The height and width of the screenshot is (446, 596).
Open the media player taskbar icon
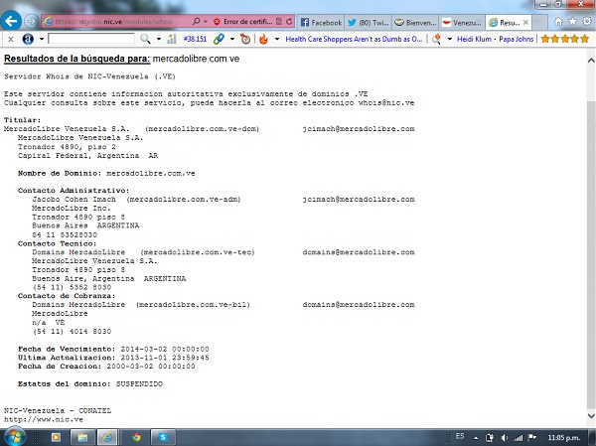point(56,438)
